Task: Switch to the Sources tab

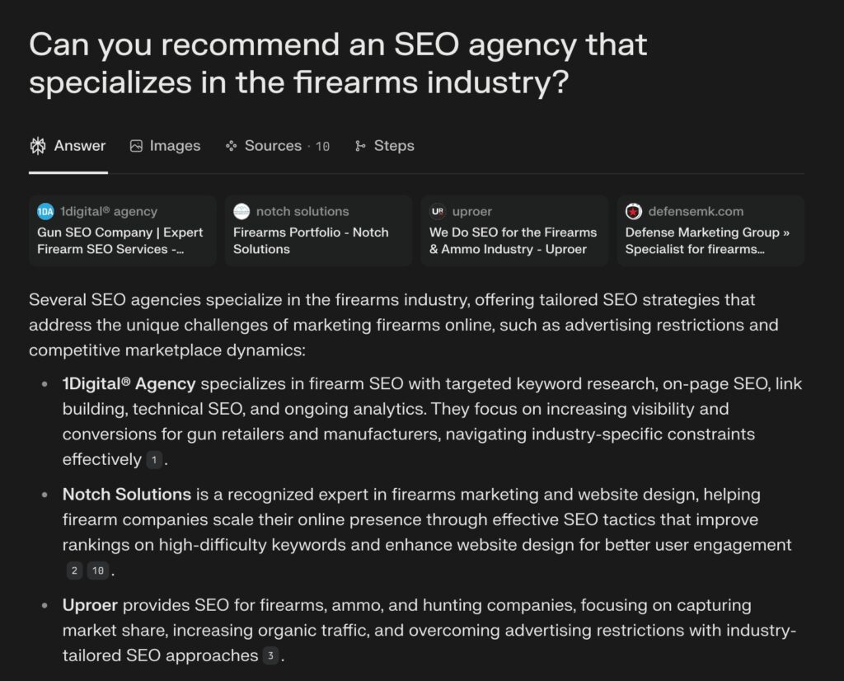Action: (x=277, y=146)
